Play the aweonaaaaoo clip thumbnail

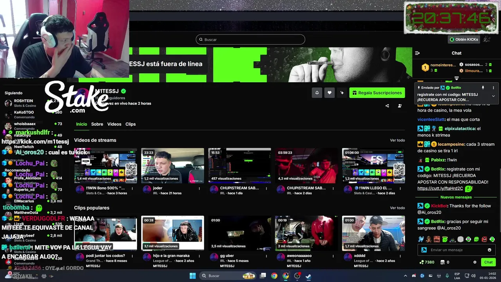[x=306, y=233]
